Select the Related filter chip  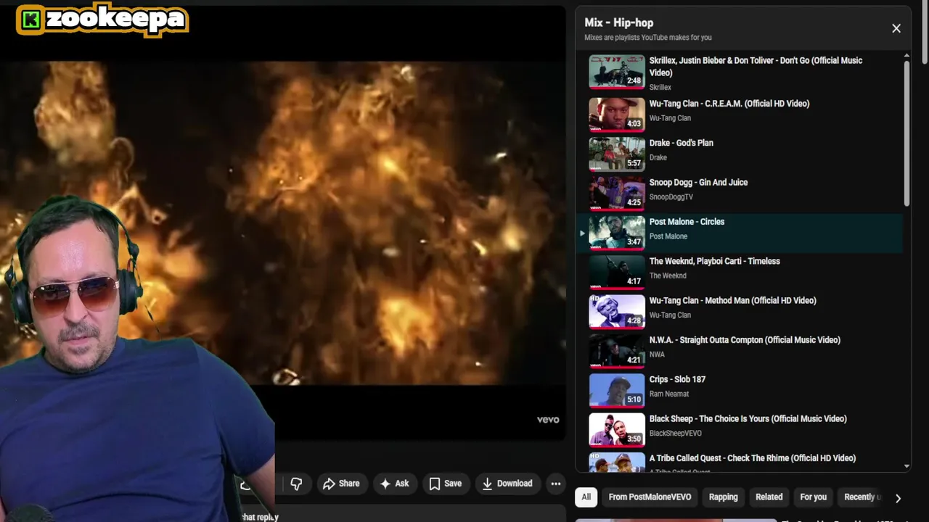click(769, 497)
